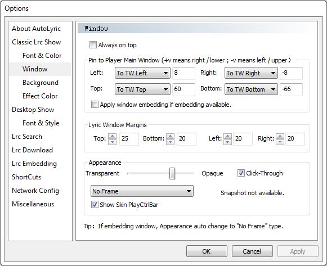
Task: Expand the To TW Bottom dropdown
Action: point(251,89)
